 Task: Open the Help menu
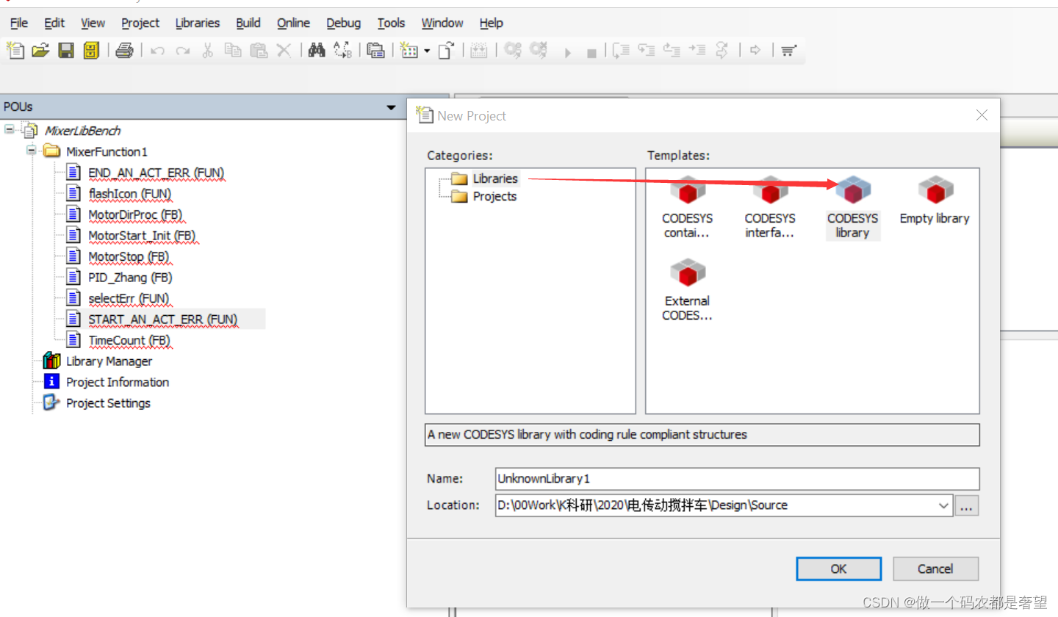point(491,23)
